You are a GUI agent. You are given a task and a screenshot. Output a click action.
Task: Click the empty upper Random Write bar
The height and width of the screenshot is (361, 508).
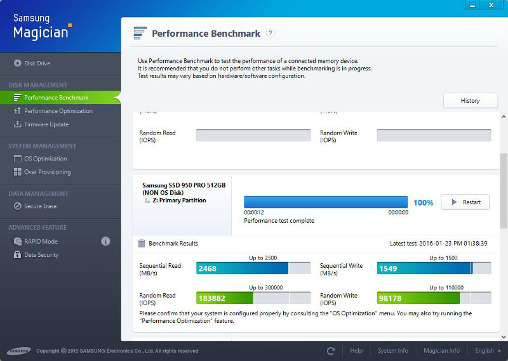coord(434,135)
